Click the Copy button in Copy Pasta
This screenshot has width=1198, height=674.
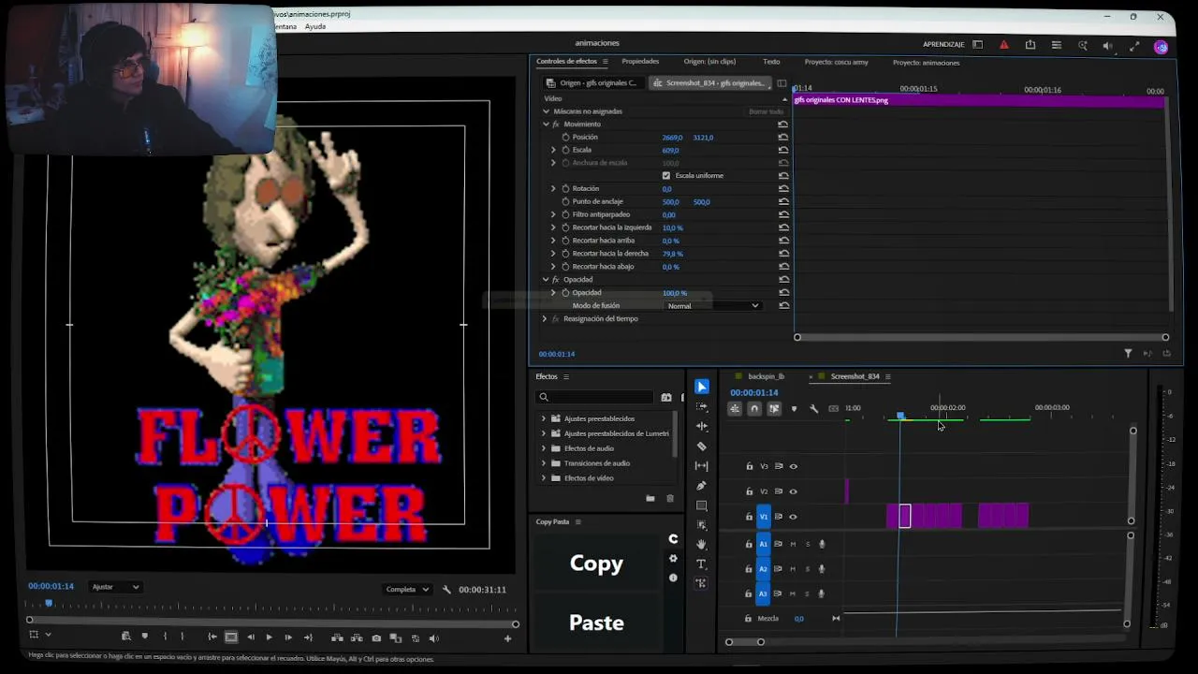click(596, 564)
